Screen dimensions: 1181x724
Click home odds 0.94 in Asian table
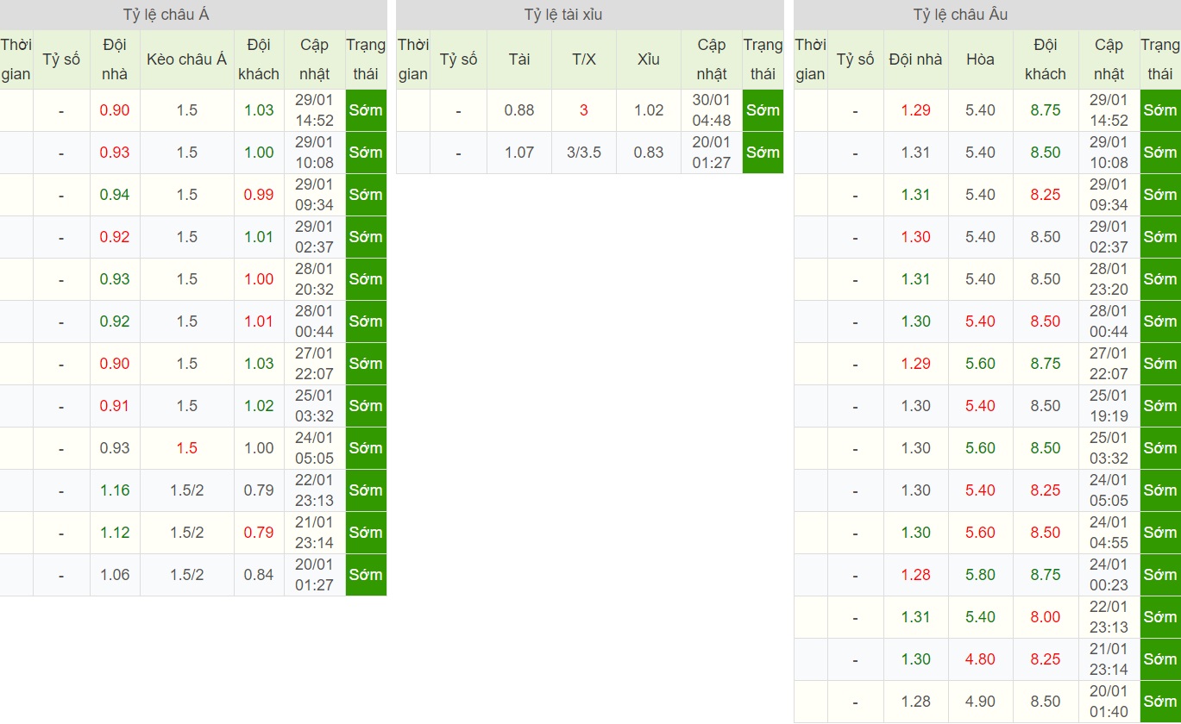[115, 195]
